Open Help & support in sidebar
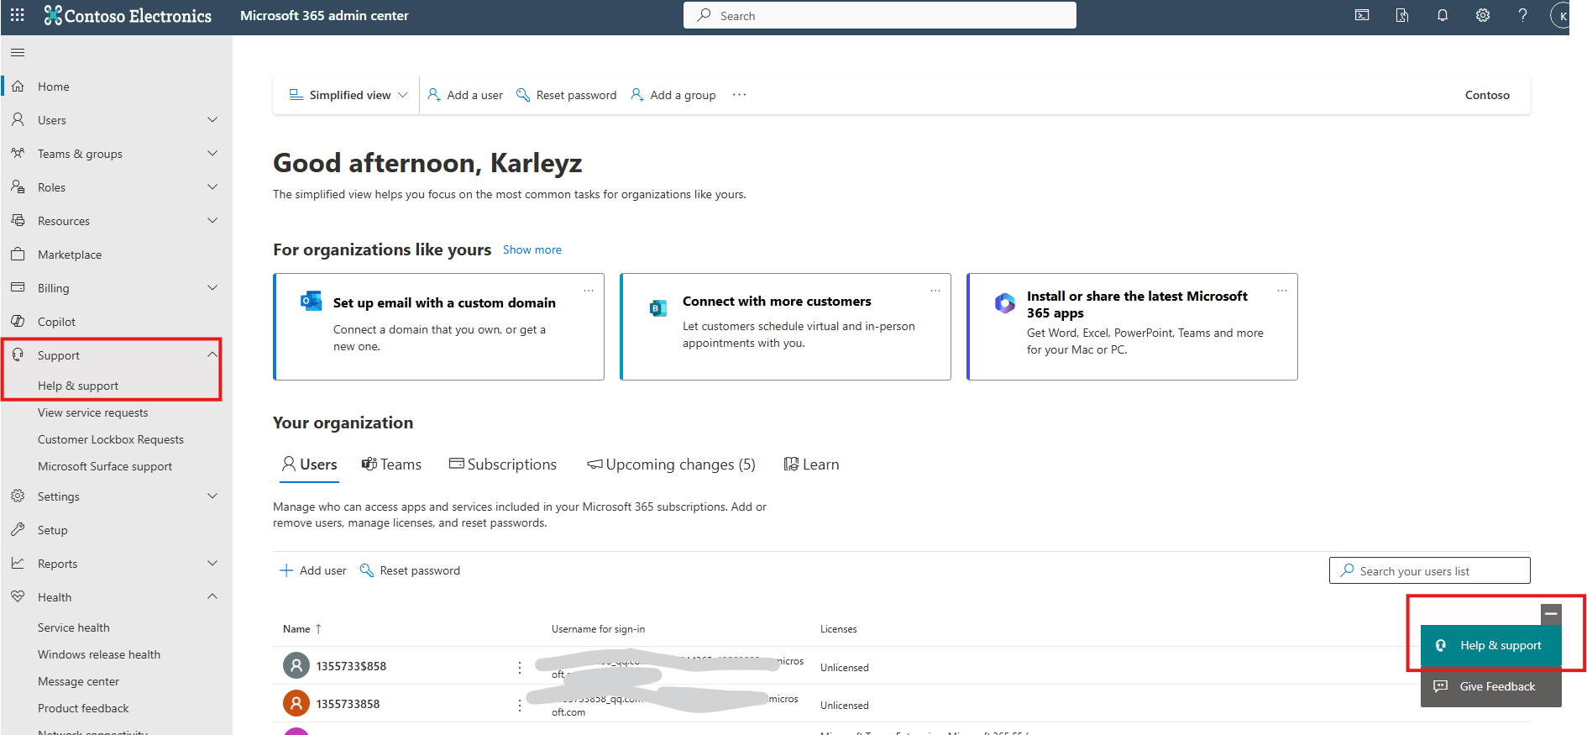Viewport: 1587px width, 735px height. [78, 386]
